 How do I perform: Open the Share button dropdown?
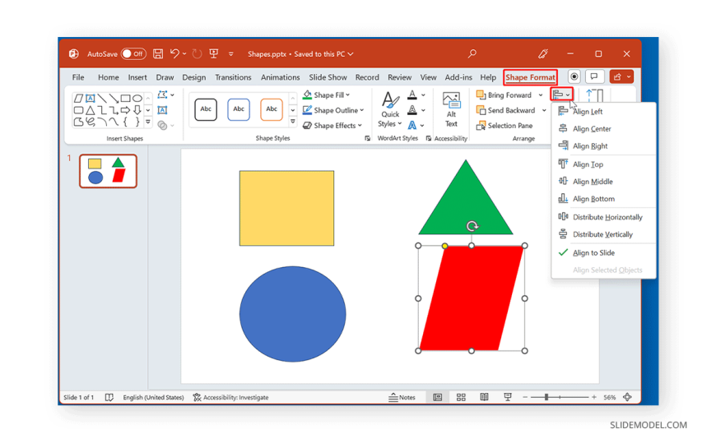point(629,76)
